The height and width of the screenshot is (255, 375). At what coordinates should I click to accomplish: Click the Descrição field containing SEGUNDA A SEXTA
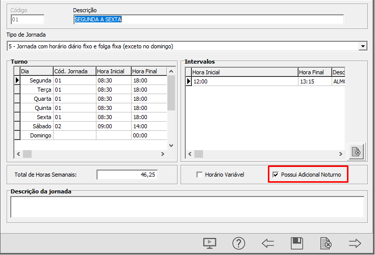pos(208,19)
